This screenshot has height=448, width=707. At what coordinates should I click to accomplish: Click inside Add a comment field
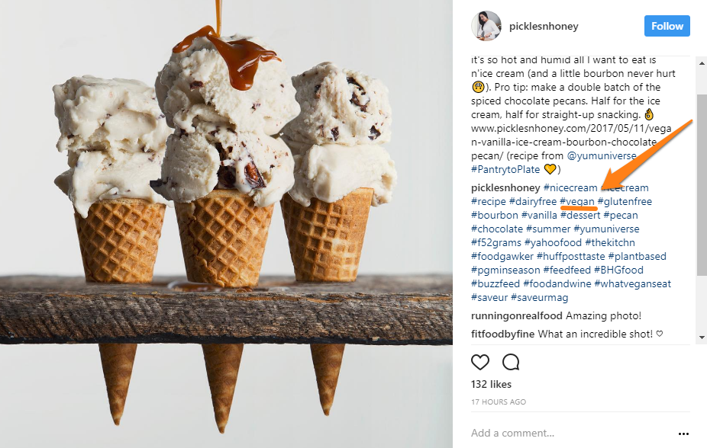(570, 434)
